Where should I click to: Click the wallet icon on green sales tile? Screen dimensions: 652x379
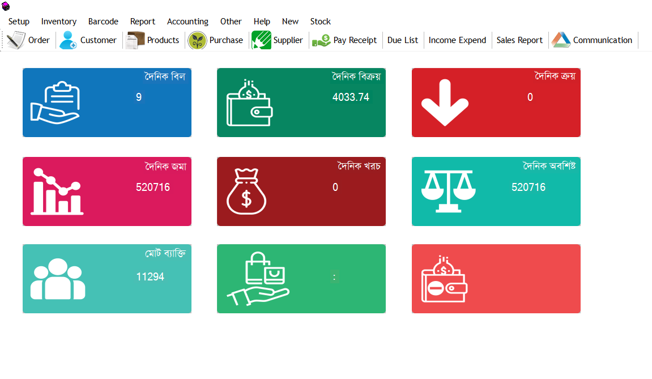[249, 103]
